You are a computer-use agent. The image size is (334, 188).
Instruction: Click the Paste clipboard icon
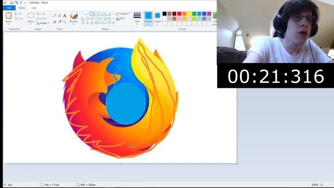[8, 16]
